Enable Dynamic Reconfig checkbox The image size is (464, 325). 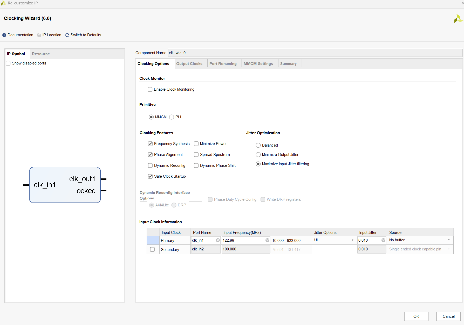[150, 165]
